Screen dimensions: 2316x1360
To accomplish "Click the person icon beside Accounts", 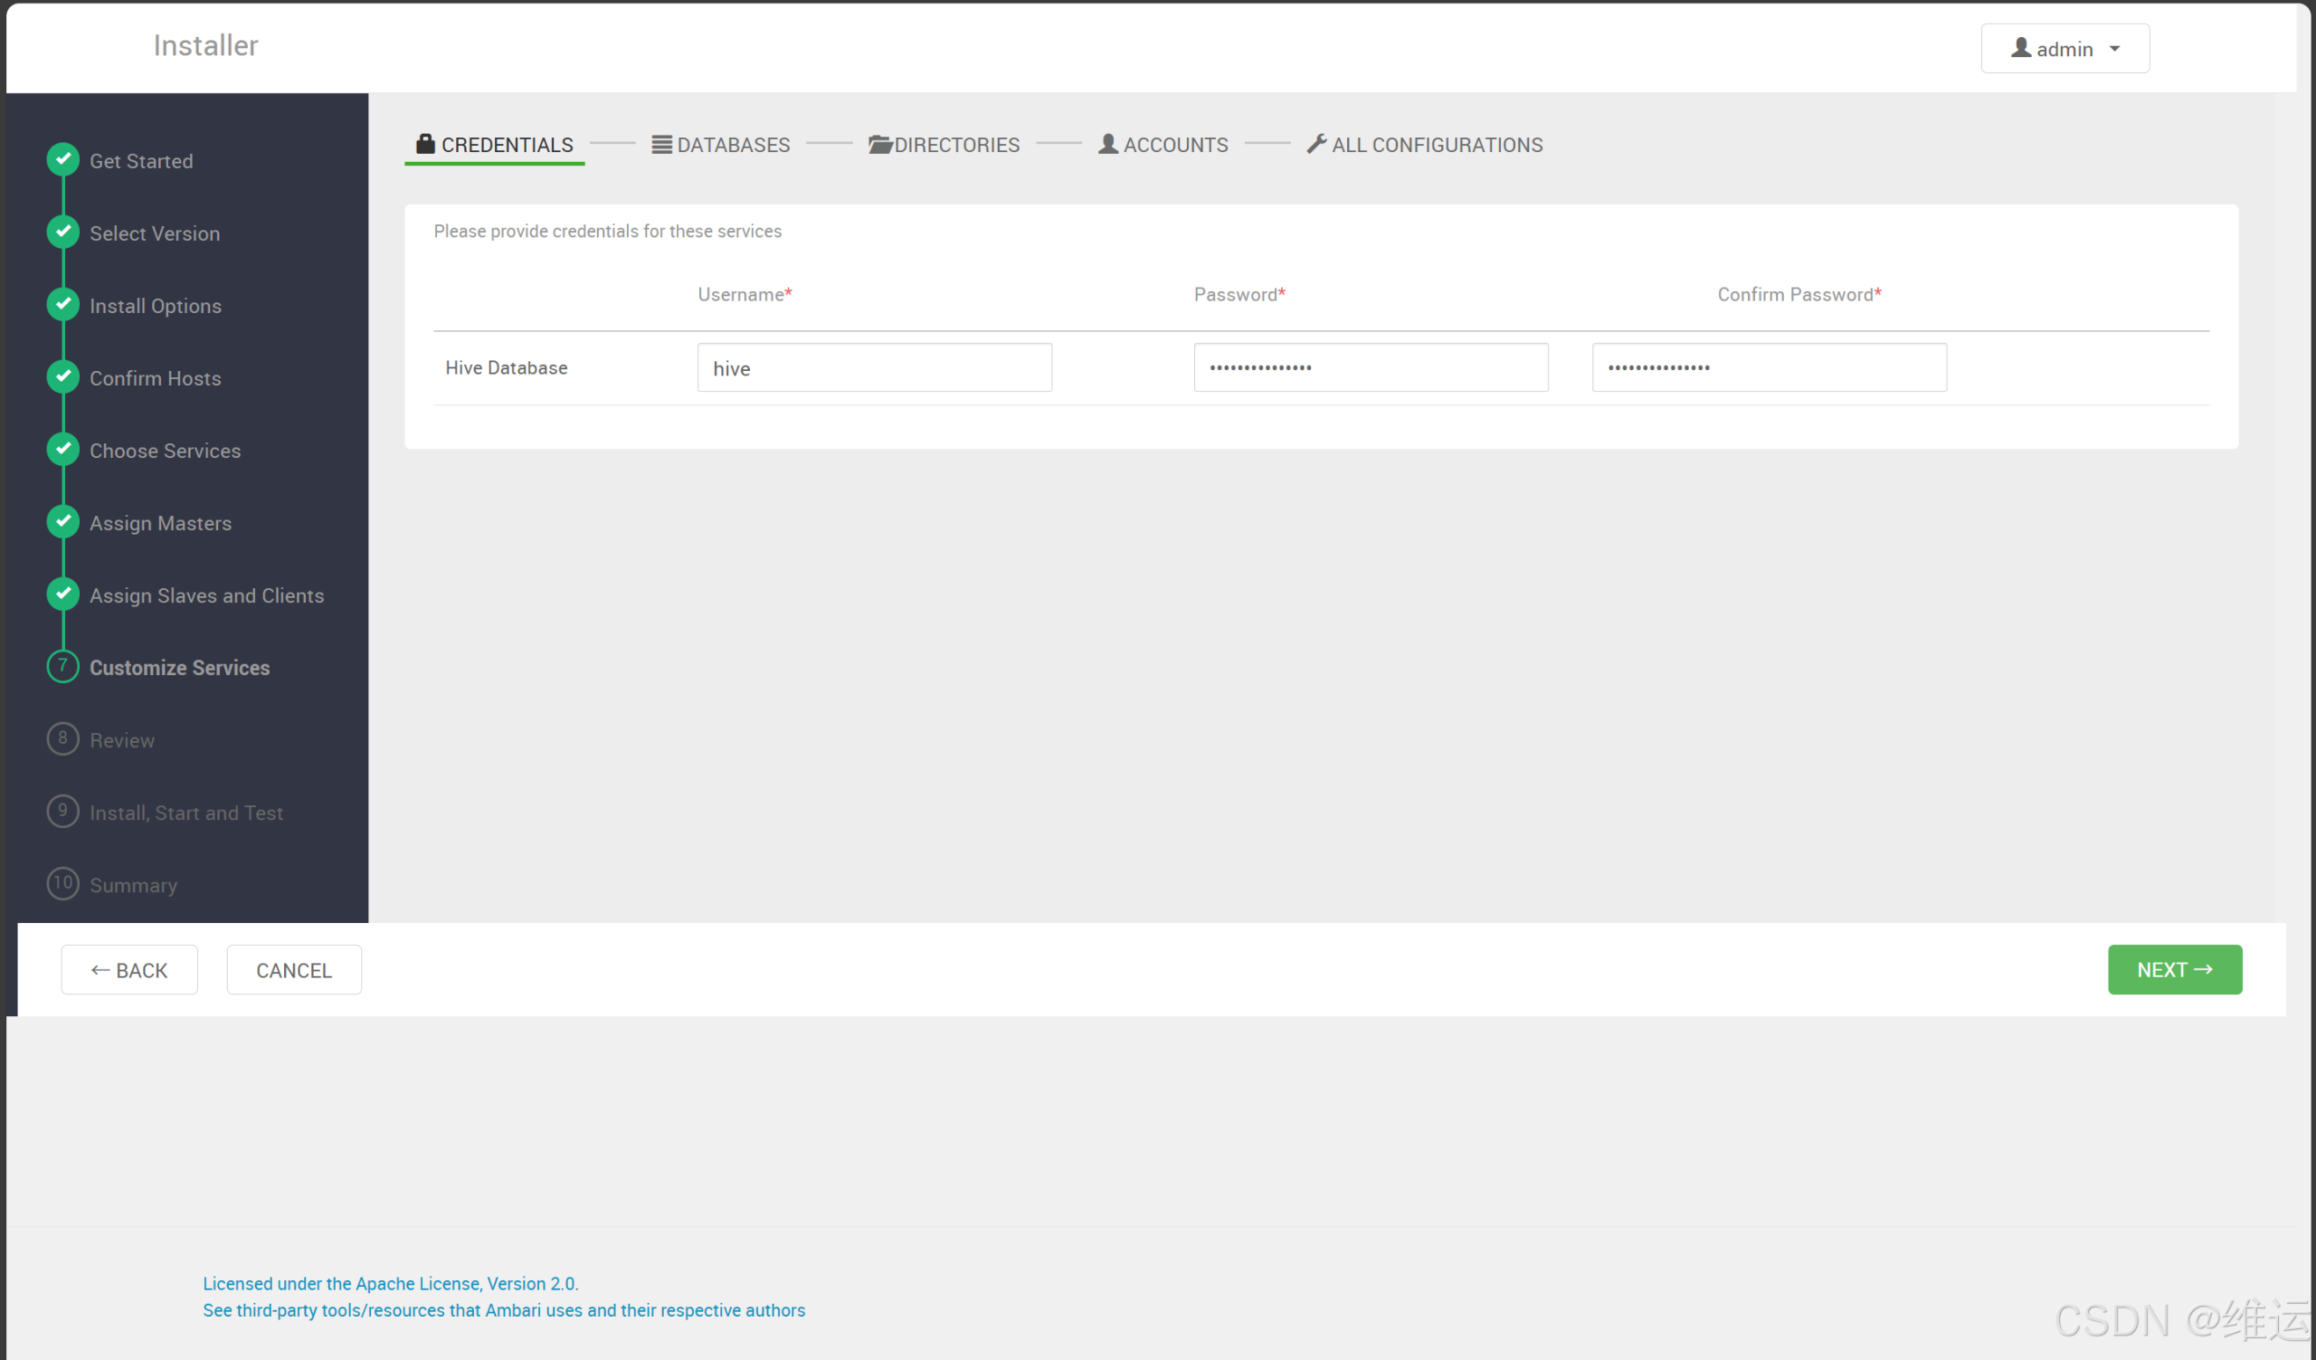I will 1107,144.
